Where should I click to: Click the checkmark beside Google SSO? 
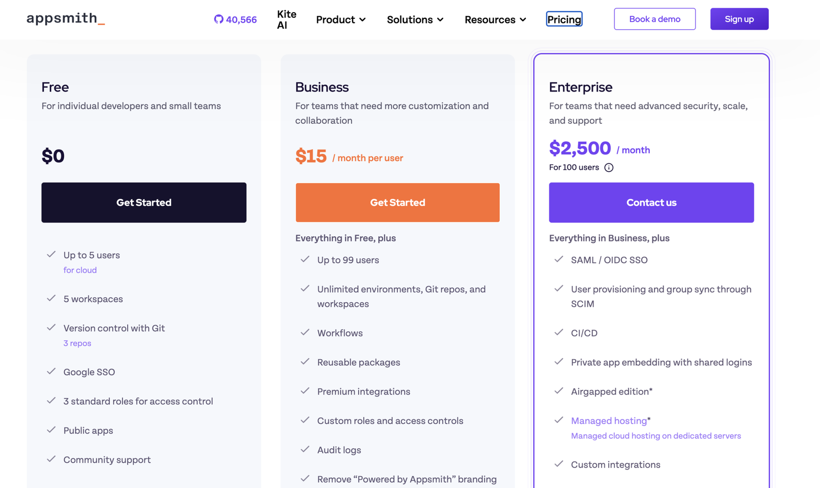pos(51,371)
